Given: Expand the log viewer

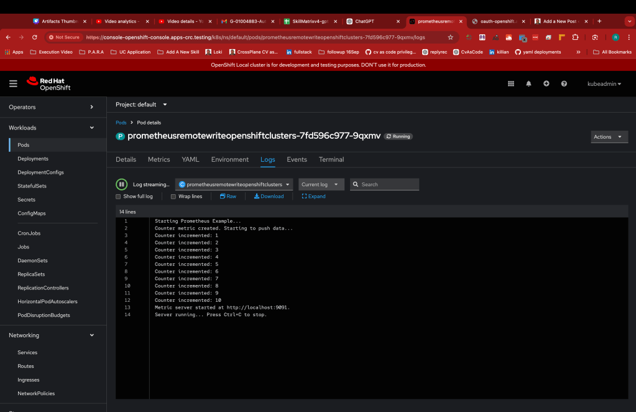Looking at the screenshot, I should click(x=313, y=197).
